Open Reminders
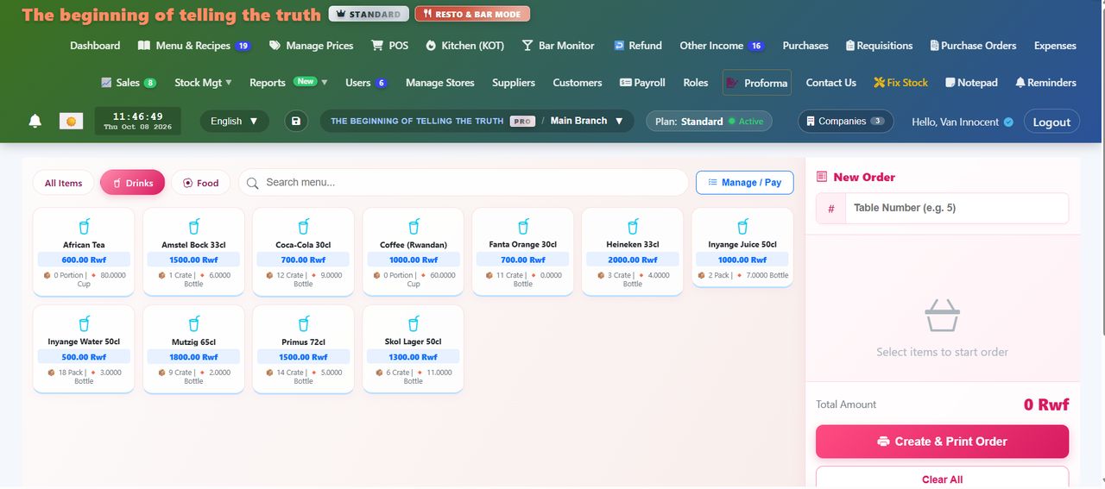The image size is (1105, 489). (1045, 83)
